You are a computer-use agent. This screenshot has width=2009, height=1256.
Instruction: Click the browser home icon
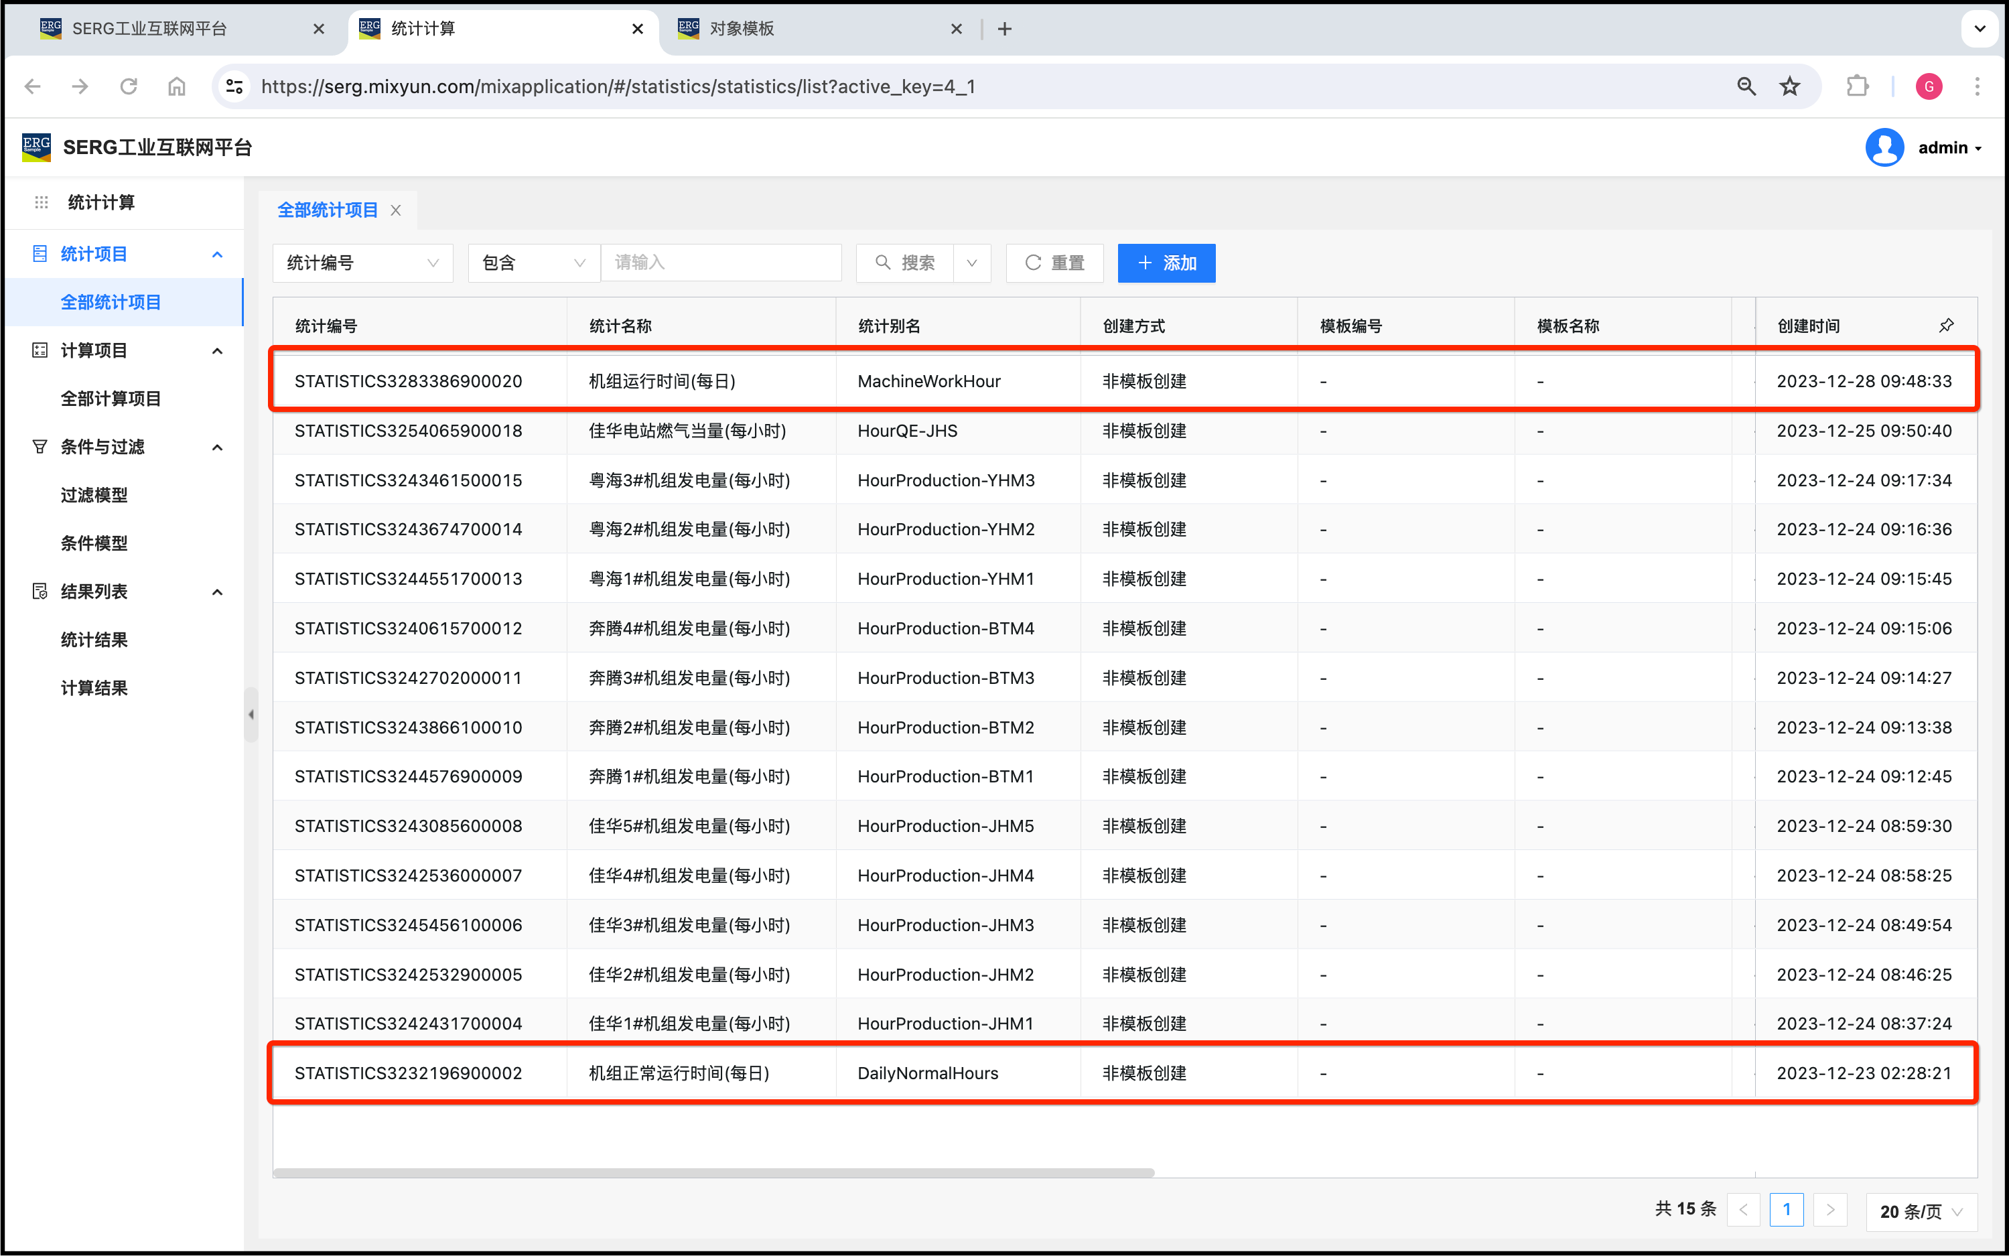click(x=177, y=86)
